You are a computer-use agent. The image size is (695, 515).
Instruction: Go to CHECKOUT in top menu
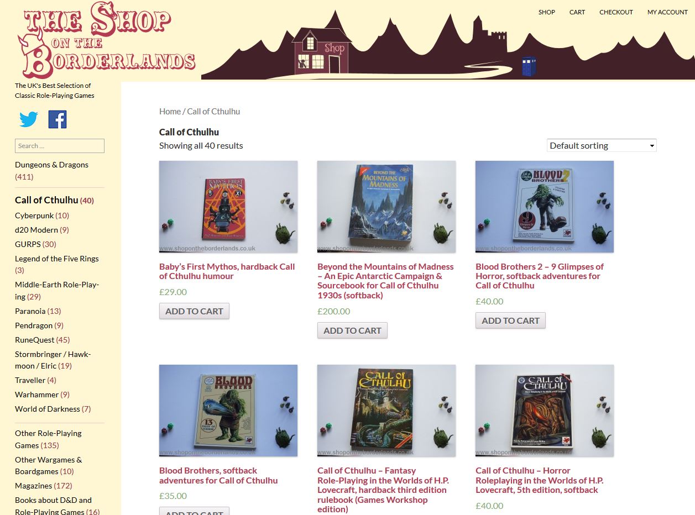[x=616, y=12]
